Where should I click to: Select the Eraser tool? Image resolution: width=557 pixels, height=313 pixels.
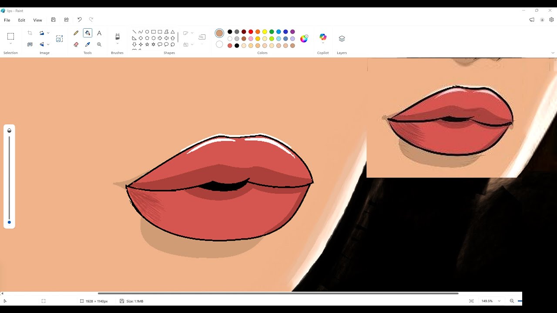point(76,44)
